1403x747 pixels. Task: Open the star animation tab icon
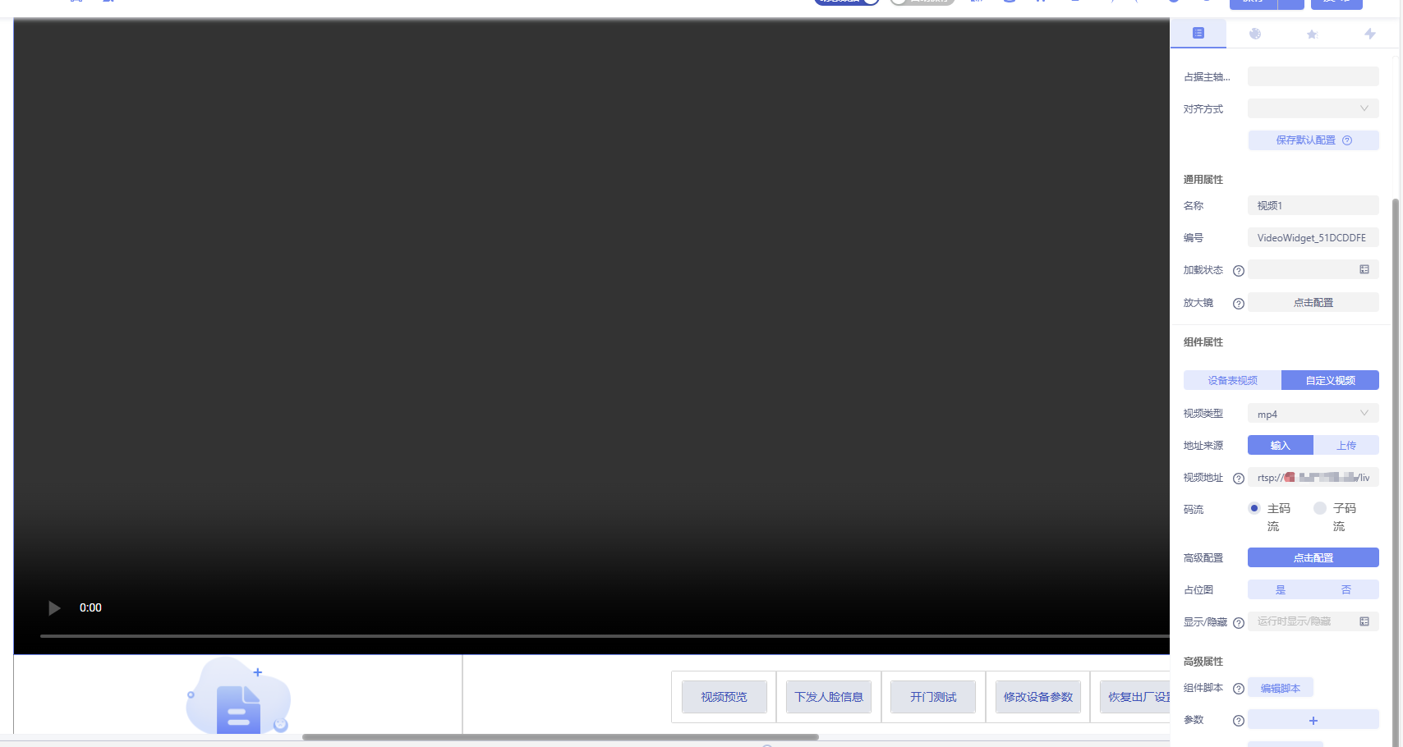(1312, 34)
